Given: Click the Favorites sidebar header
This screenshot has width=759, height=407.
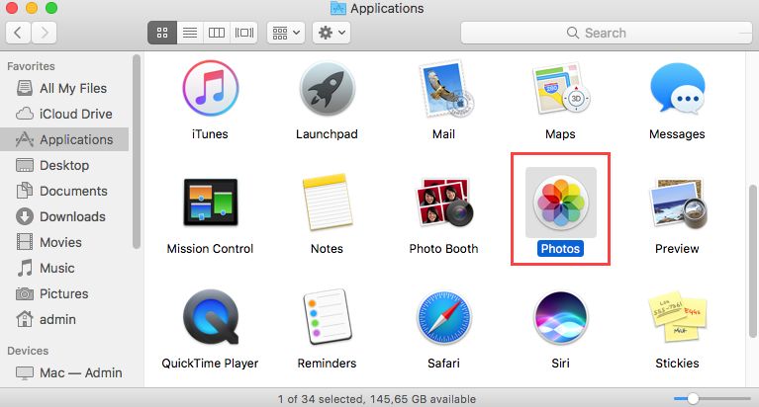Looking at the screenshot, I should [x=31, y=66].
